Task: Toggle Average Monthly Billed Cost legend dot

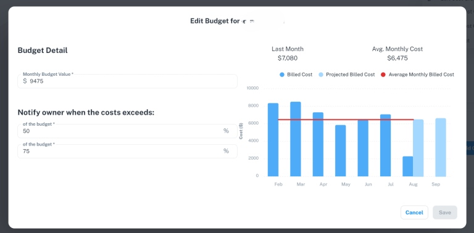Action: (x=383, y=75)
